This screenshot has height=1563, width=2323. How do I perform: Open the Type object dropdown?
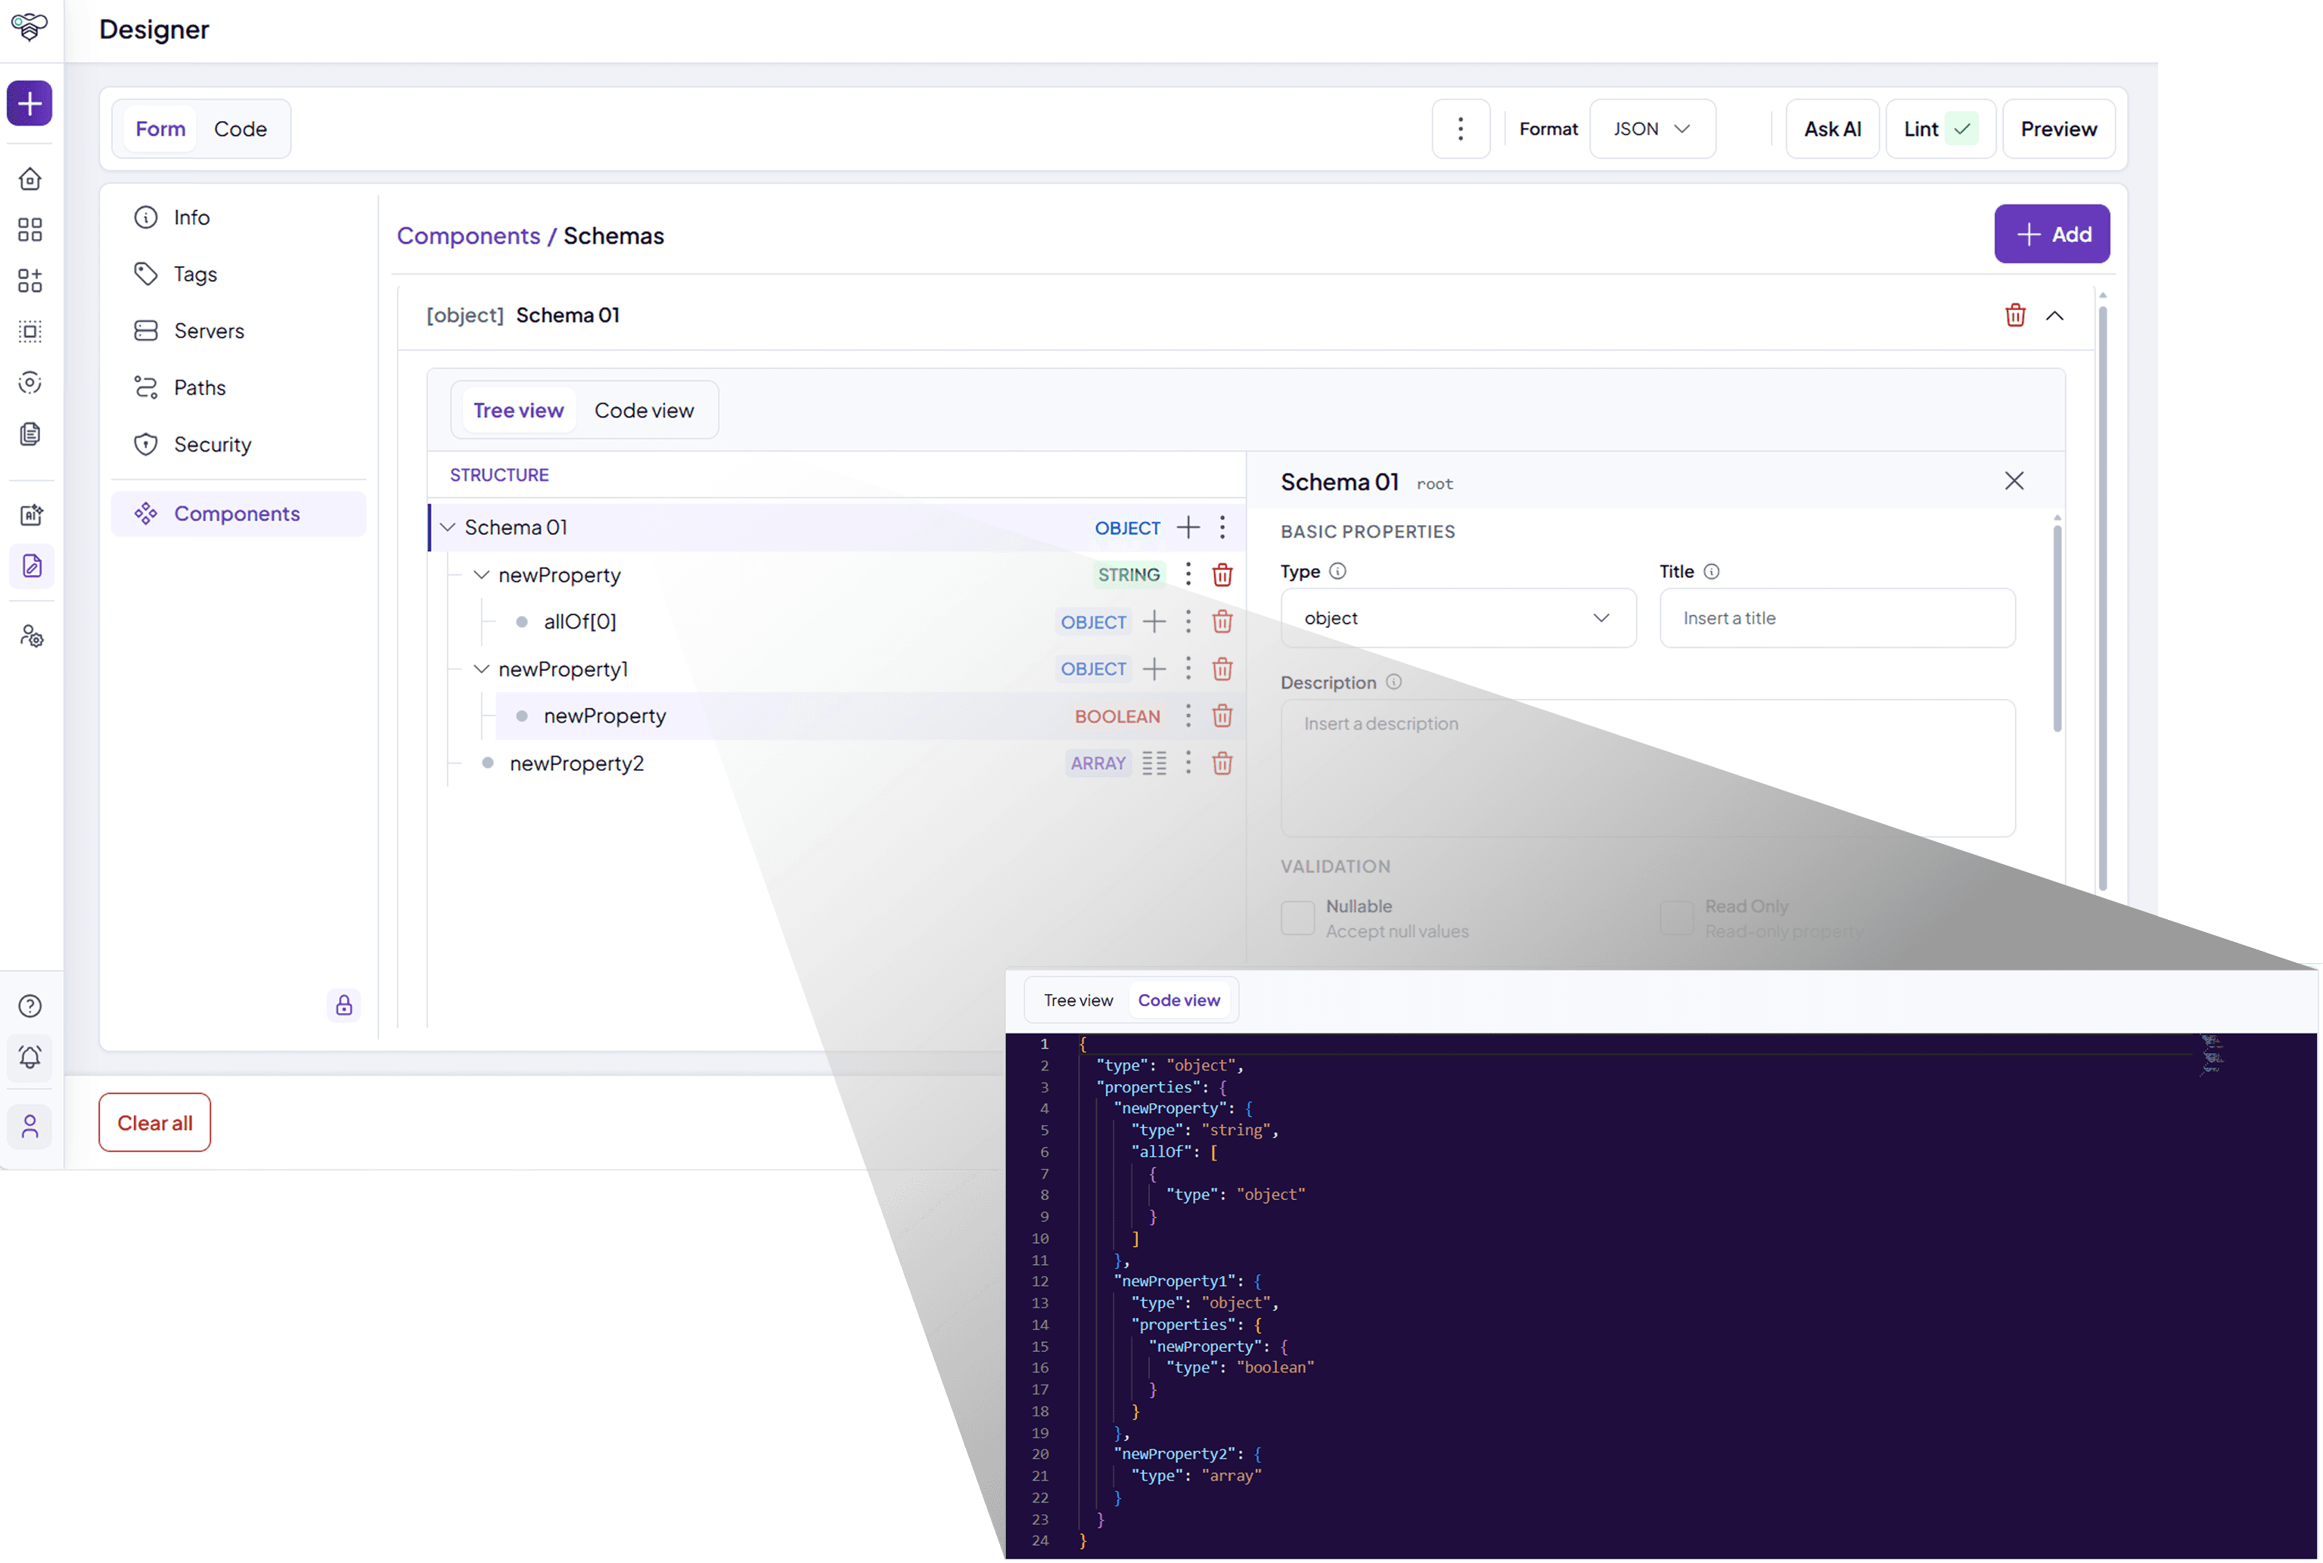[1458, 618]
